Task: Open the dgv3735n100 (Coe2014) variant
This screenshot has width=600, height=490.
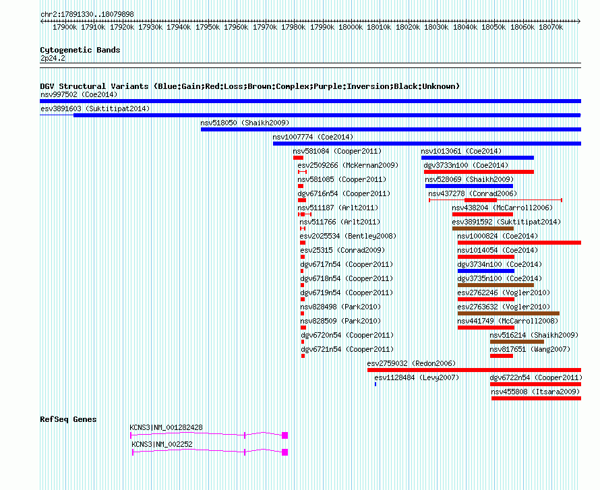Action: point(500,278)
